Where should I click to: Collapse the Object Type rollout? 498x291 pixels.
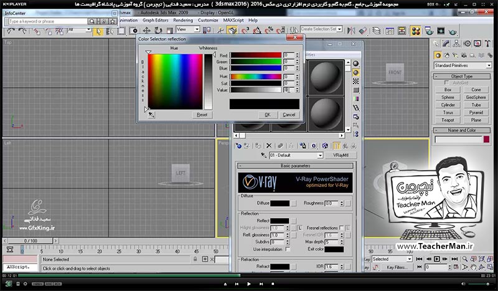click(x=462, y=76)
